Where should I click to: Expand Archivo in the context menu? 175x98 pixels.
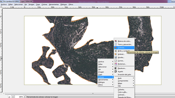pos(105,62)
